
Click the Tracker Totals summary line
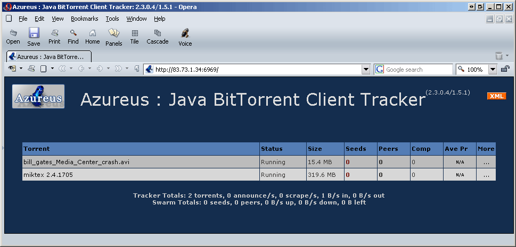point(259,195)
